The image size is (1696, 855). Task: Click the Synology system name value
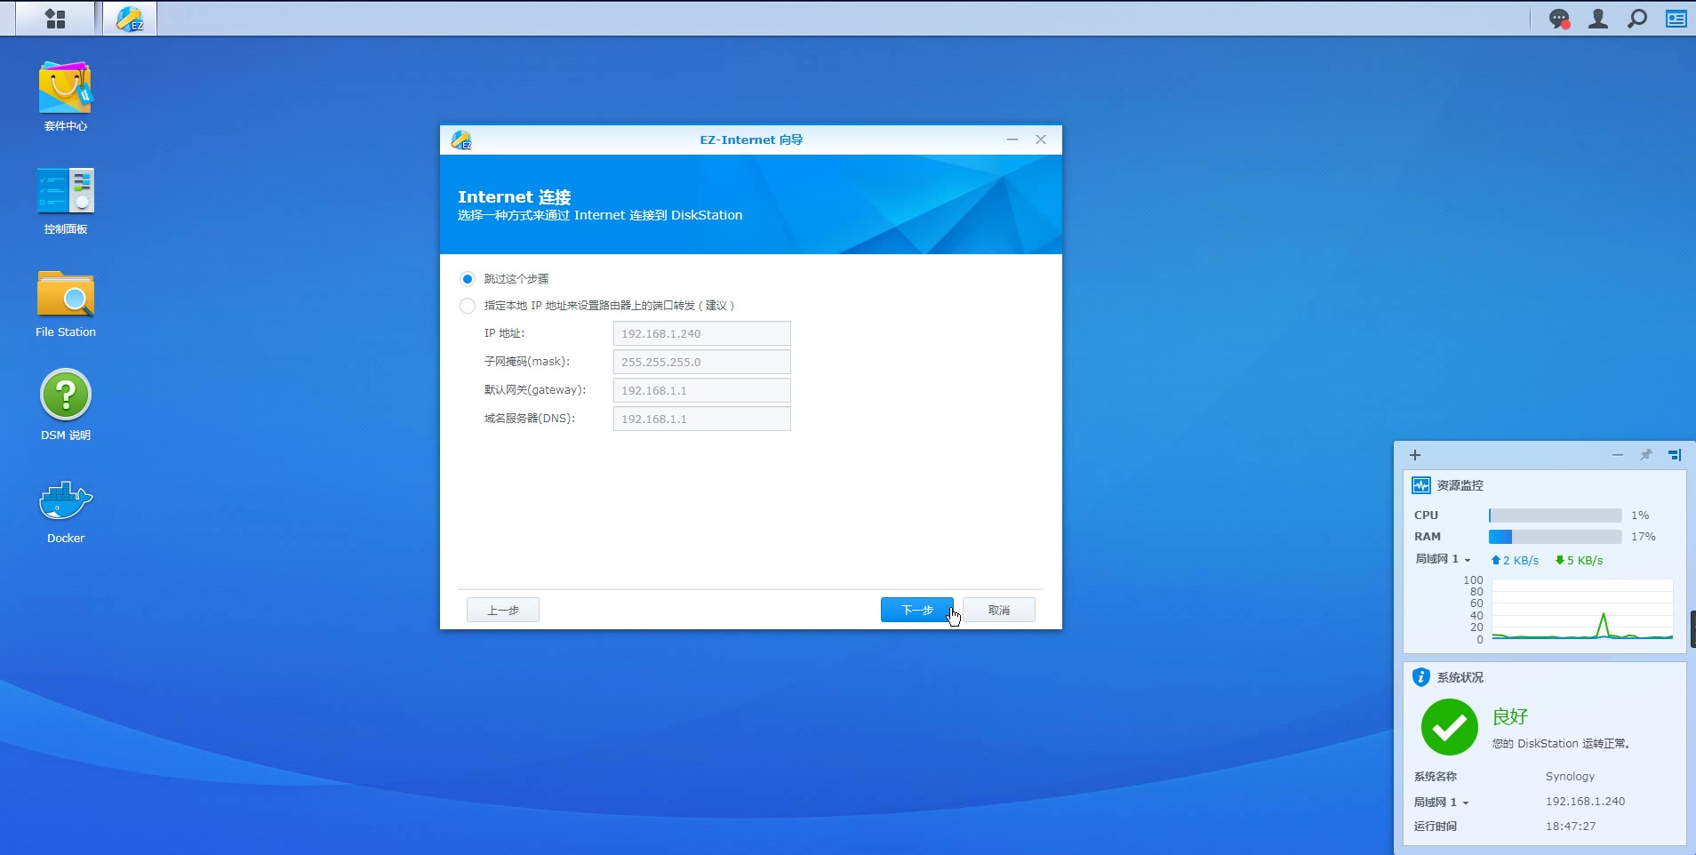pyautogui.click(x=1570, y=777)
